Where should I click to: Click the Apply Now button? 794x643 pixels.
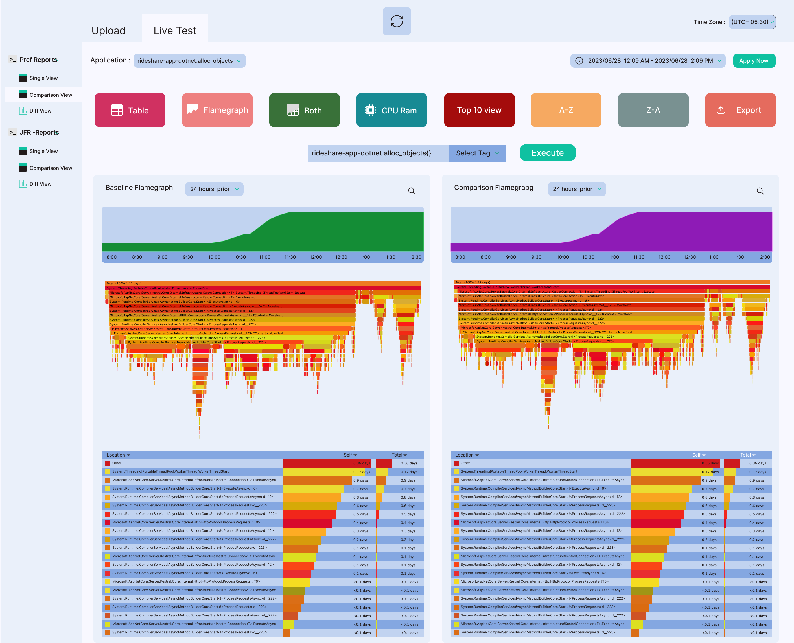753,60
